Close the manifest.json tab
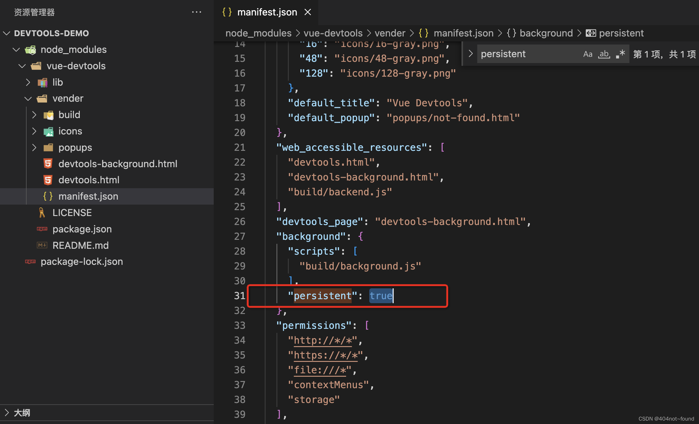 (307, 12)
